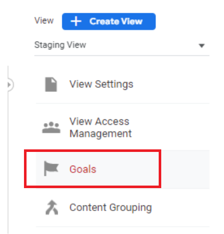Click the word Staging in the view selector
The image size is (224, 234).
tap(49, 45)
